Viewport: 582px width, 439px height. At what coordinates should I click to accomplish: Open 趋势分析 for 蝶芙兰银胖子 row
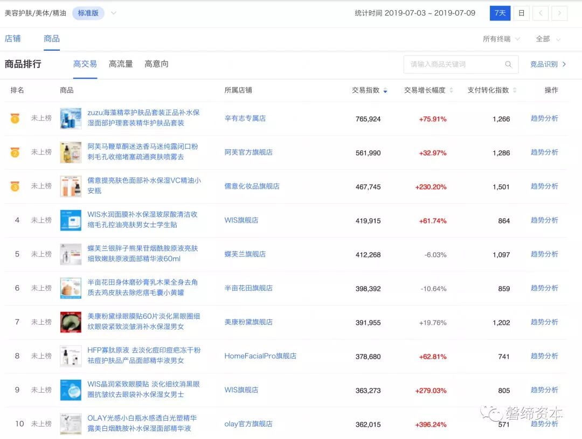pyautogui.click(x=544, y=254)
